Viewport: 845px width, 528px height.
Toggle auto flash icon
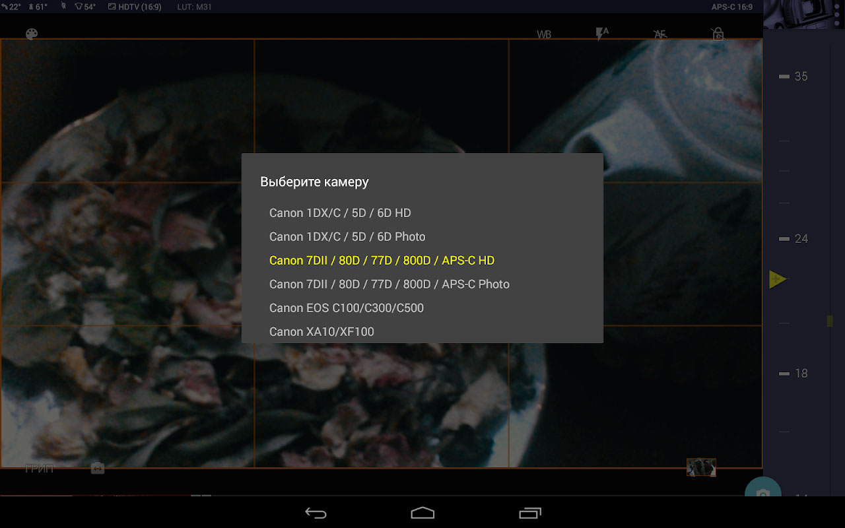(x=601, y=34)
